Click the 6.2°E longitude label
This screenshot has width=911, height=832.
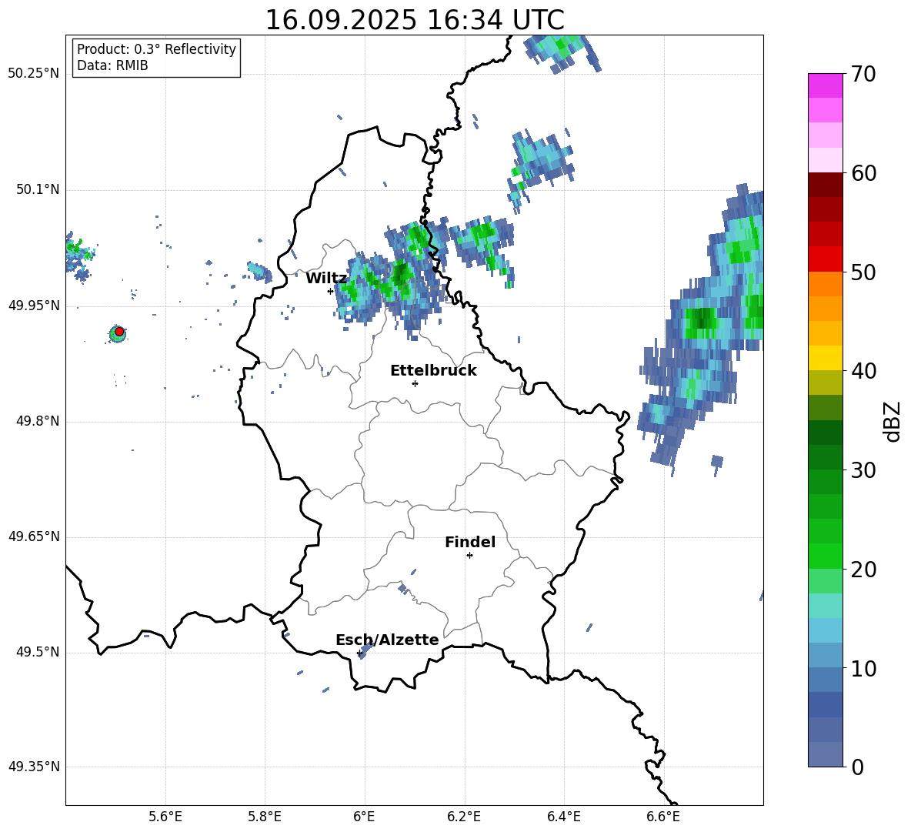point(464,817)
